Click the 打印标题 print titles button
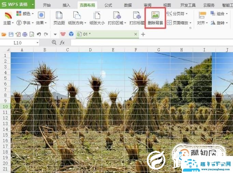The width and height of the screenshot is (233, 173). [137, 18]
